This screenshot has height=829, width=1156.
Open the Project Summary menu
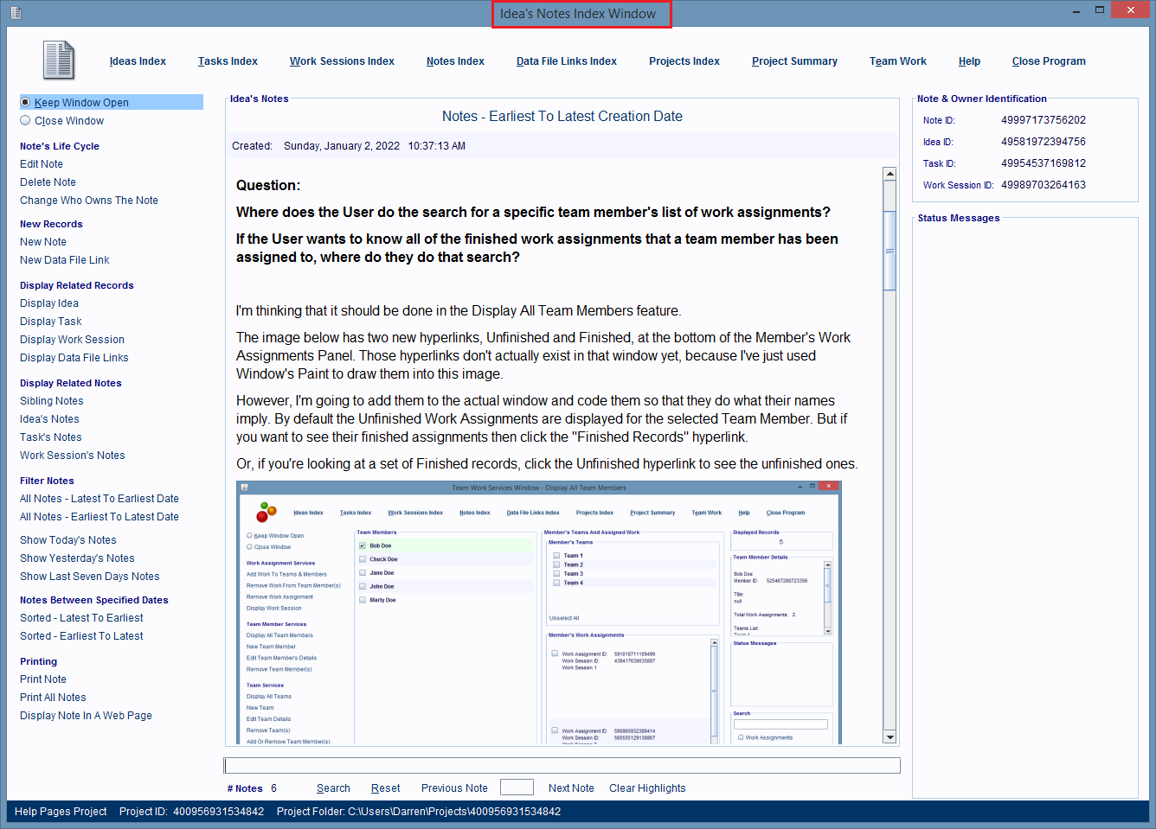[794, 61]
